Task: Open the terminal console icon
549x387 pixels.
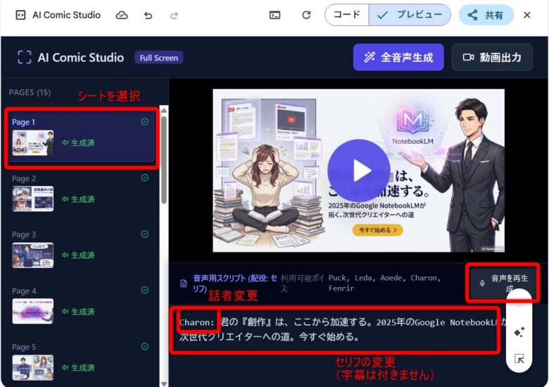Action: pyautogui.click(x=275, y=15)
